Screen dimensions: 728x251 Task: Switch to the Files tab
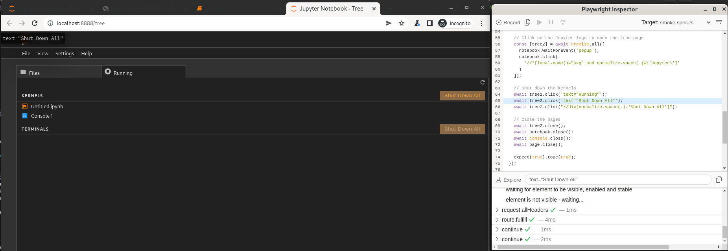point(59,72)
